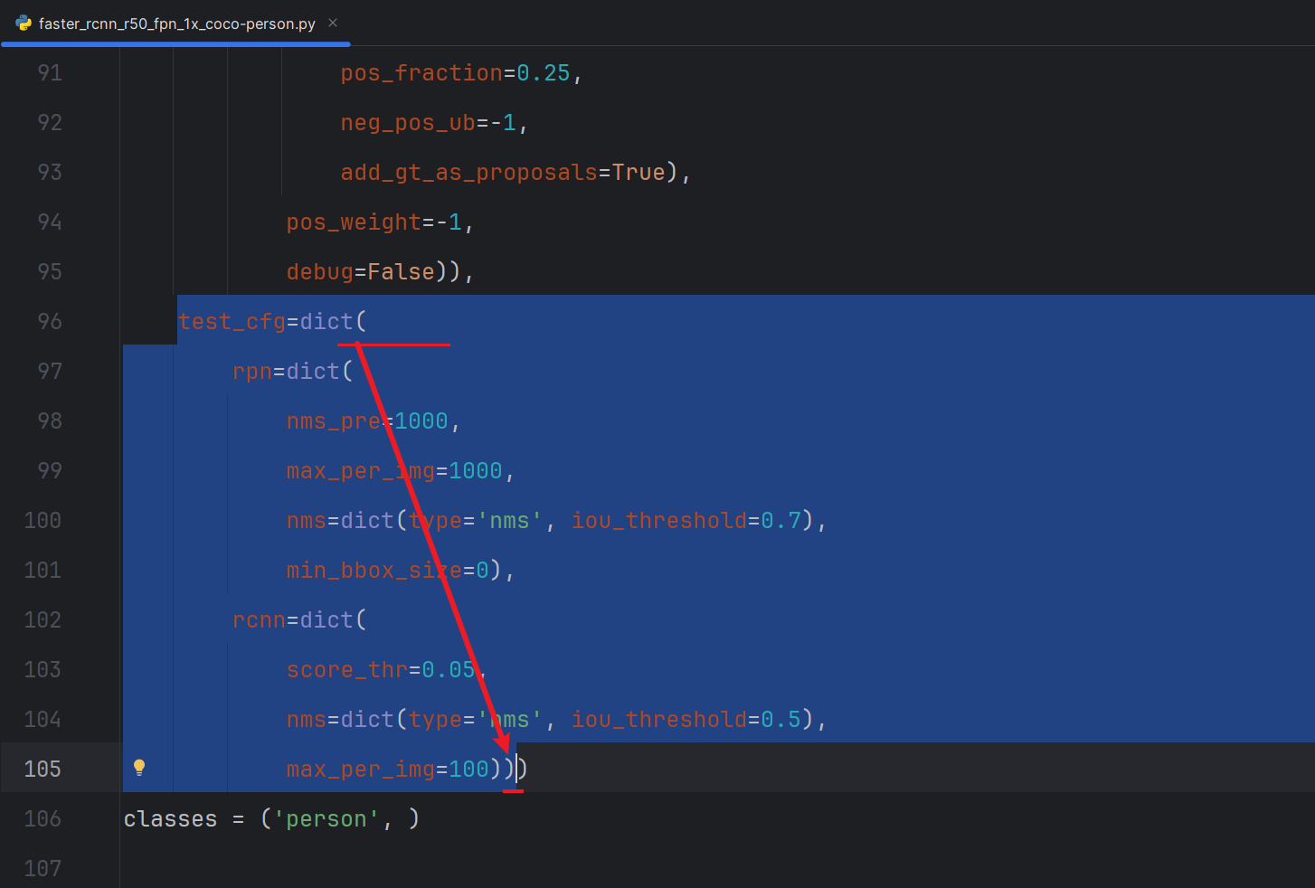
Task: Click the score_thr=0.05 value
Action: [x=380, y=669]
